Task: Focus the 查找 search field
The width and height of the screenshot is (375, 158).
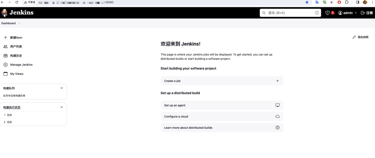Action: (x=290, y=13)
